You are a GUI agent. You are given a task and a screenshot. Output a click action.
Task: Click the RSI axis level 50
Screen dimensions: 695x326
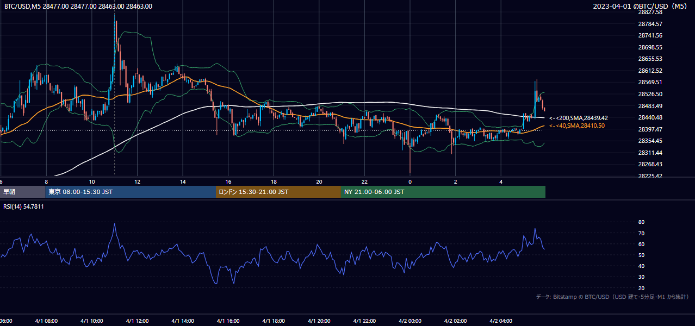point(641,255)
